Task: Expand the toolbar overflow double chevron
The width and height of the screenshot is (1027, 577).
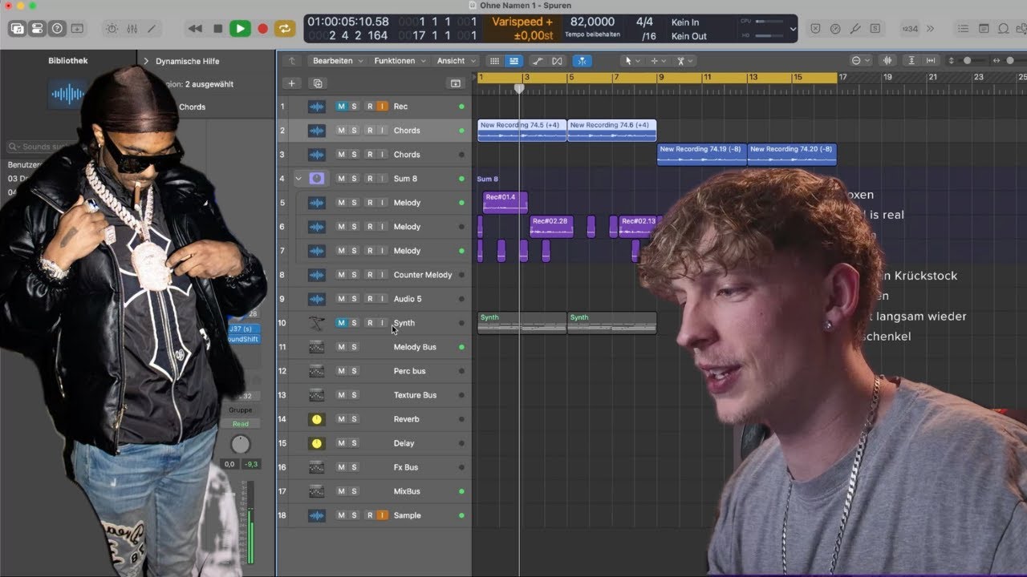Action: tap(930, 29)
